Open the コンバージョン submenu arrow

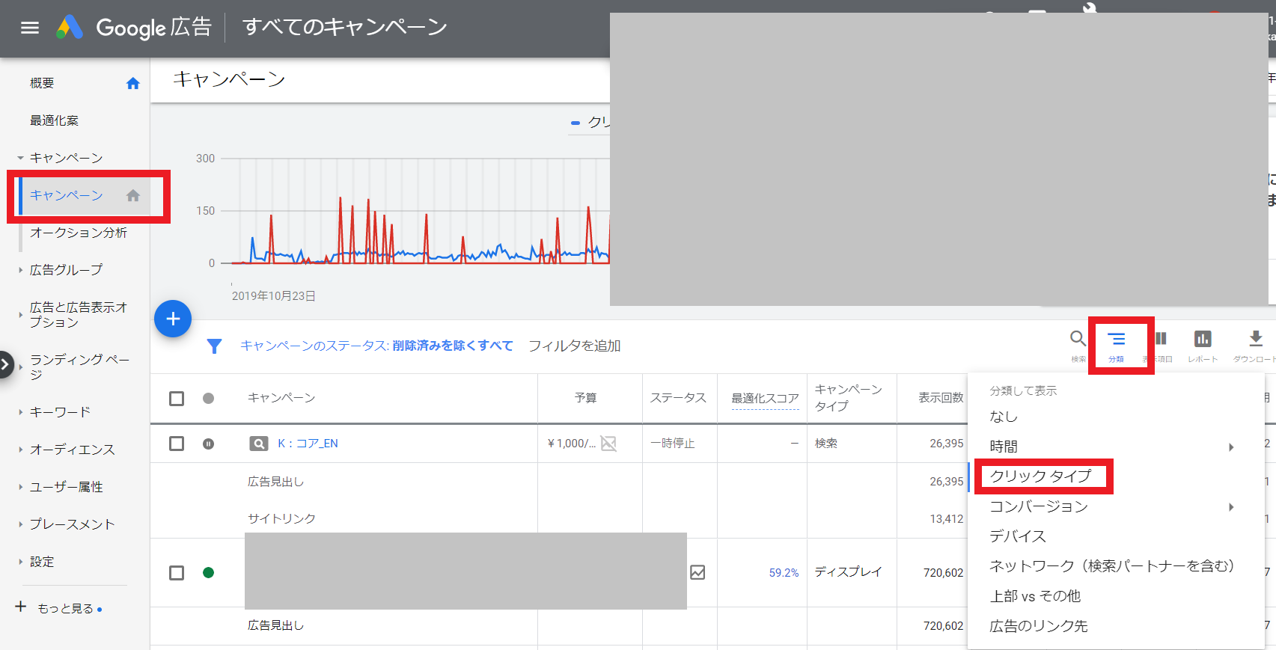(x=1231, y=507)
